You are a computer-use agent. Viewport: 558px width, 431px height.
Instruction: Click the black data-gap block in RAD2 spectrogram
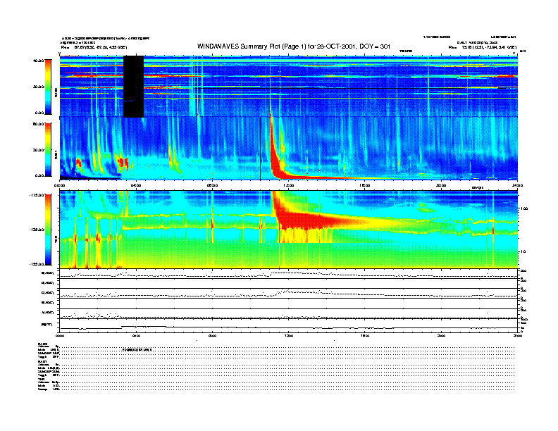tap(133, 87)
